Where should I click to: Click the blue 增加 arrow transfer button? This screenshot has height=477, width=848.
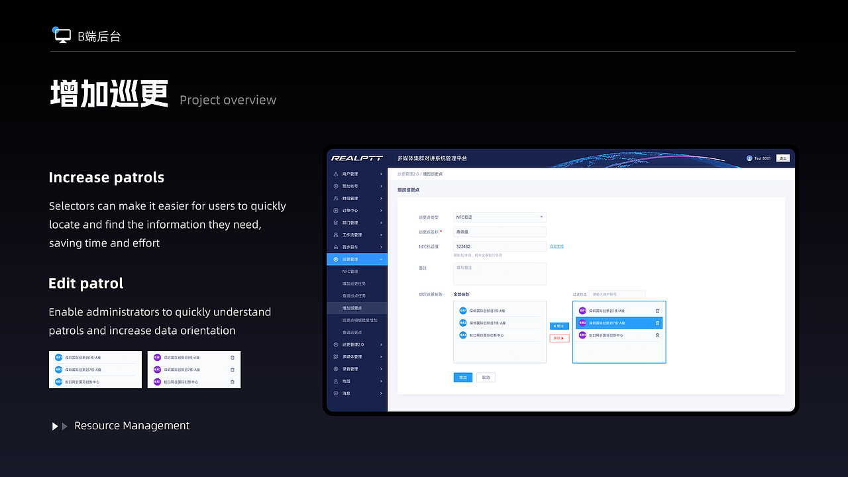click(559, 326)
